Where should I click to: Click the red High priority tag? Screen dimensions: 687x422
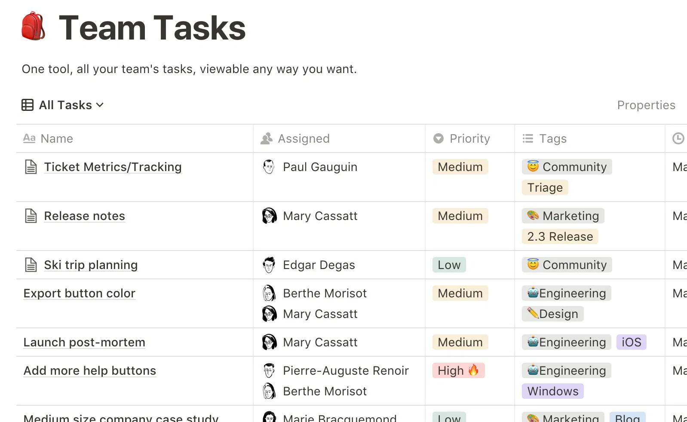(458, 370)
